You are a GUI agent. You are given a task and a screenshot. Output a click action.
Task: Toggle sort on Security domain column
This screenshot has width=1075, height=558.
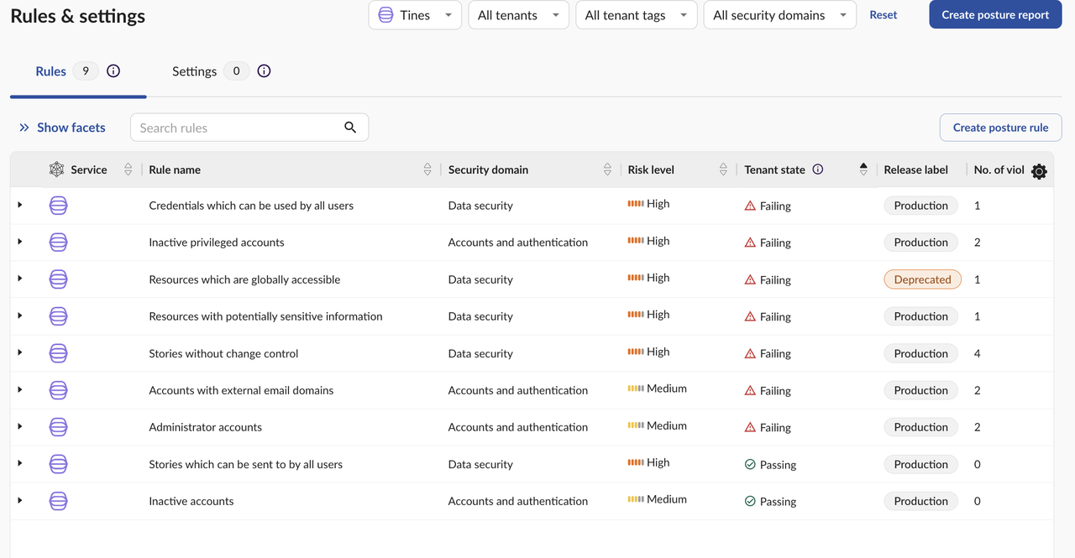click(607, 169)
